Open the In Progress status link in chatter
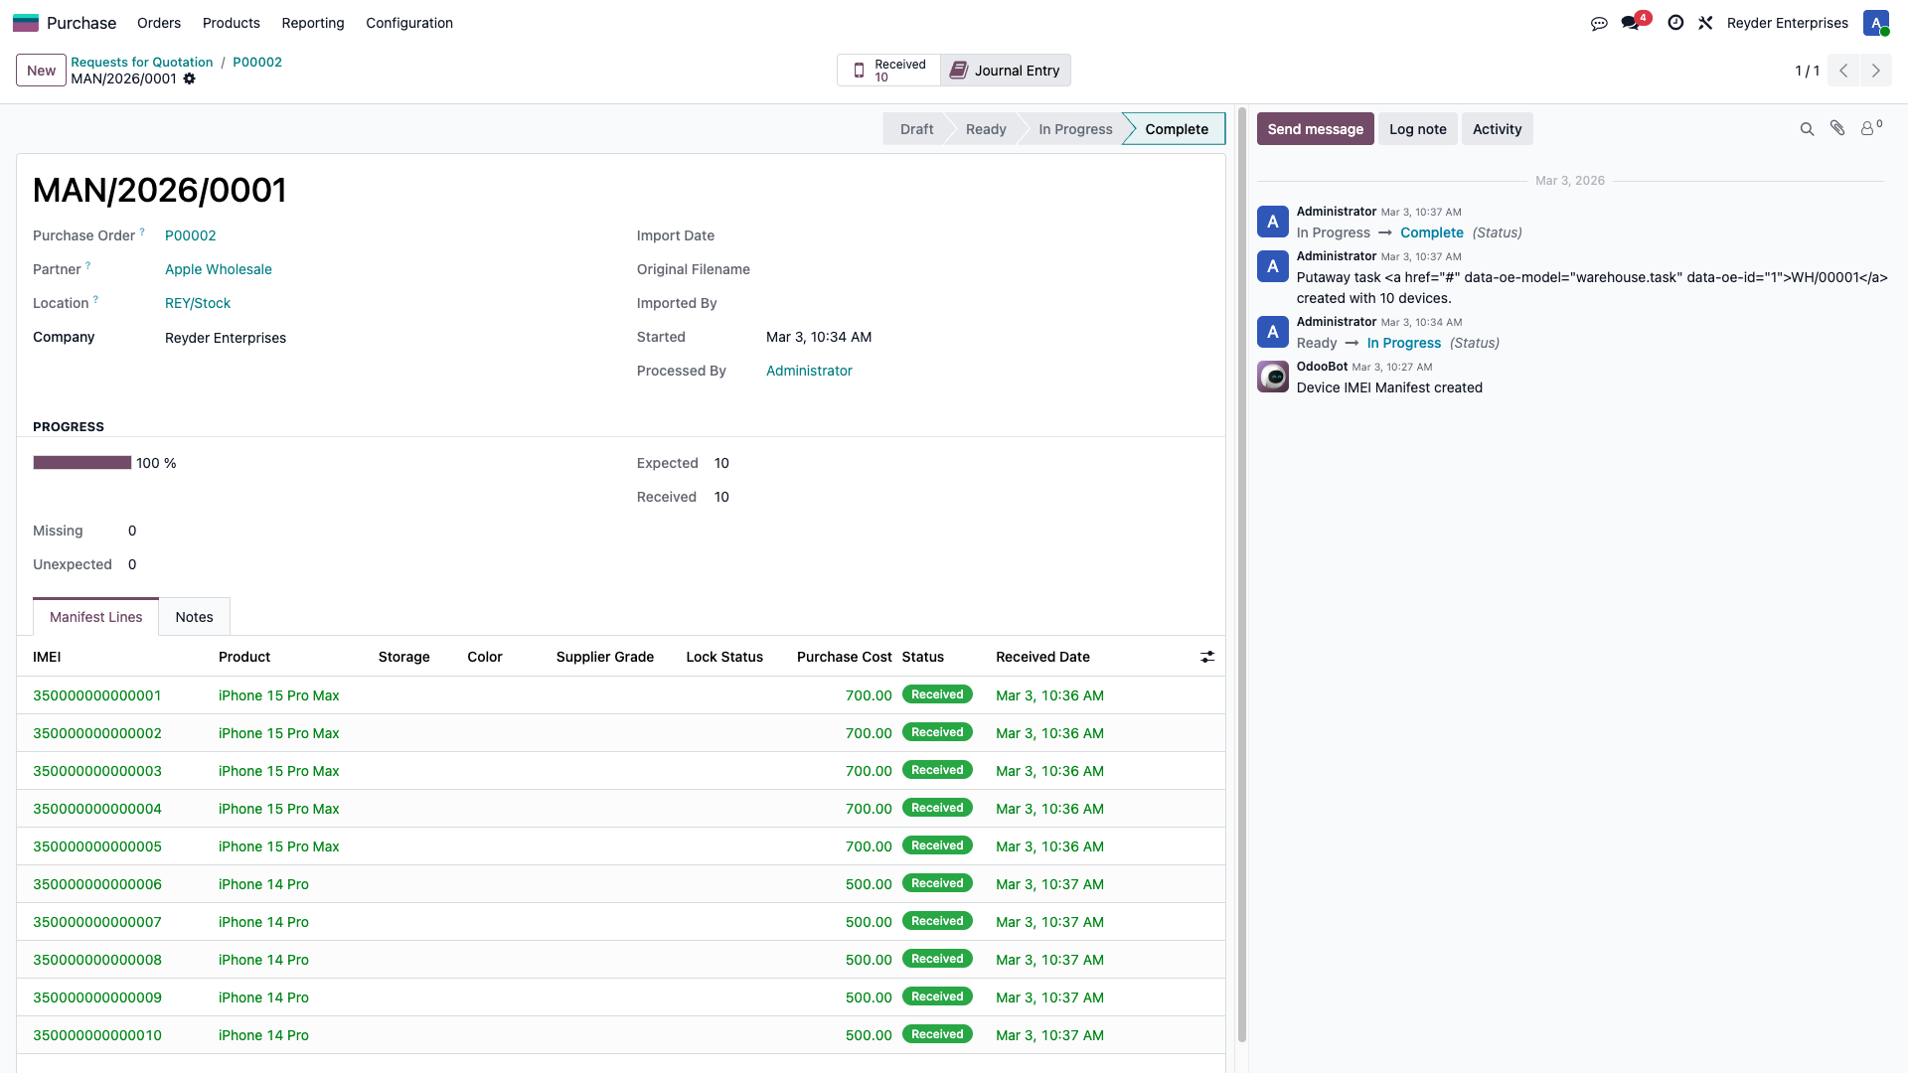The image size is (1908, 1073). pyautogui.click(x=1404, y=343)
